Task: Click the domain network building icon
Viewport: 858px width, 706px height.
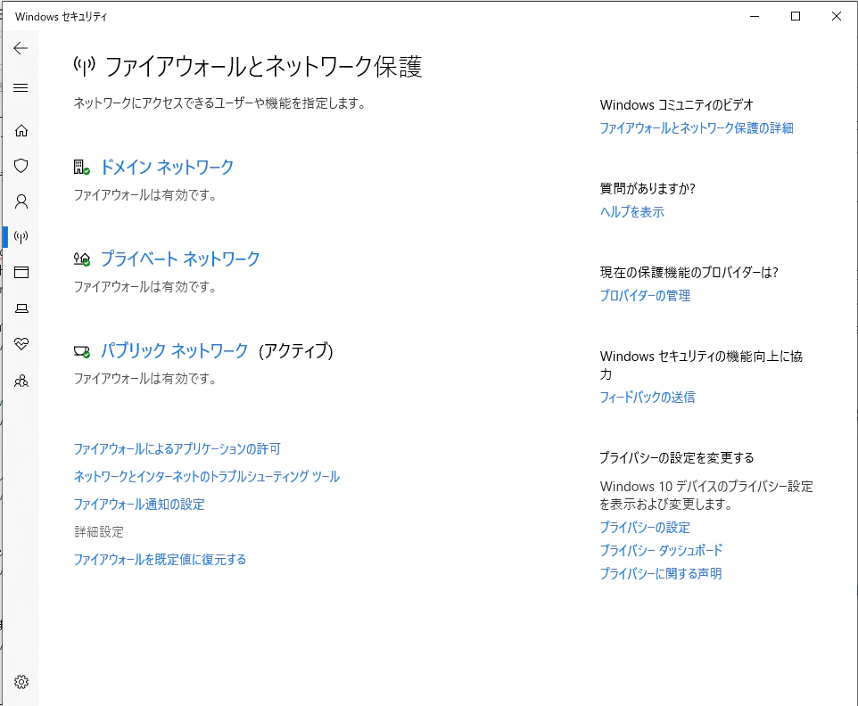Action: coord(81,167)
